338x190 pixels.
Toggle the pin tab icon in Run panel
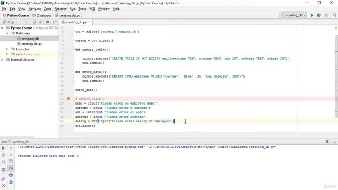coord(4,178)
